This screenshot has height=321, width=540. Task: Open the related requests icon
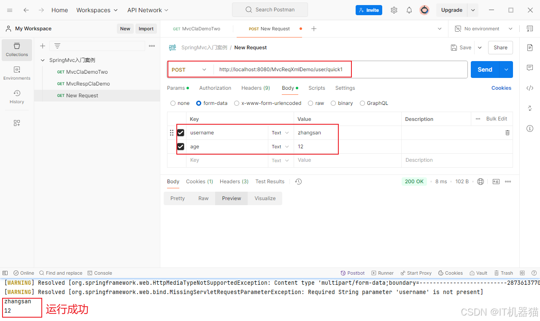point(530,108)
